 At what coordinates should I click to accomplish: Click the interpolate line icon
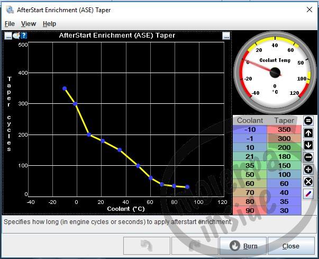(308, 194)
